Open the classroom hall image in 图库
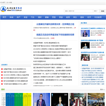Viewport: 106px width, 106px height. 96,100
